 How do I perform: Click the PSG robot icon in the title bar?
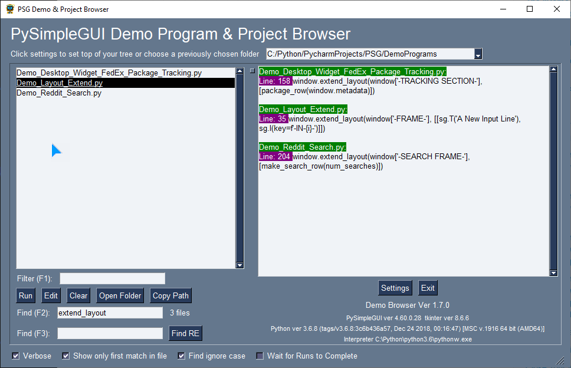click(10, 9)
